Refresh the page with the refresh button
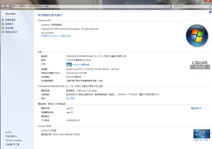Image resolution: width=212 pixels, height=149 pixels. point(168,7)
